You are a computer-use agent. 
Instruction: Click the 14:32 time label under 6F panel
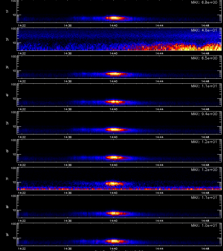click(x=22, y=165)
